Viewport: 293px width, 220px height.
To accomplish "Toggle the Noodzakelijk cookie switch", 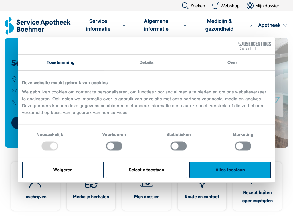I will pyautogui.click(x=50, y=146).
